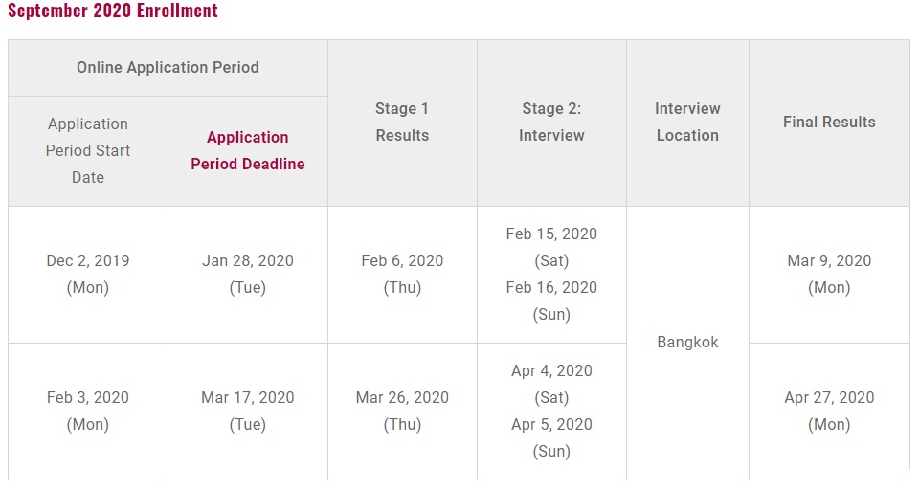Click the Final Results column header
This screenshot has width=919, height=491.
(x=829, y=122)
